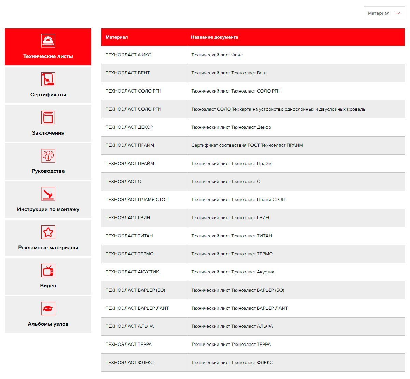
Task: Open the Материал dropdown filter
Action: 384,13
